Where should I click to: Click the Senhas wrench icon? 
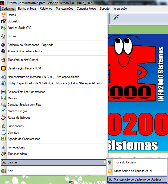pos(4,162)
